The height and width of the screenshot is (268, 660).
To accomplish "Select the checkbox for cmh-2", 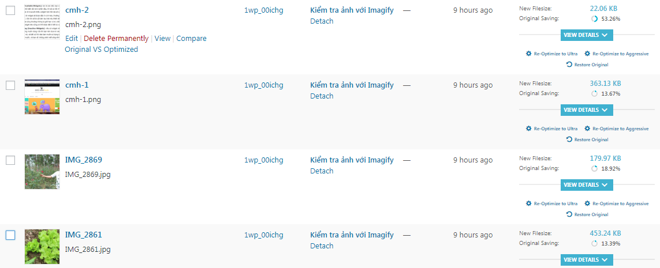I will [x=10, y=10].
